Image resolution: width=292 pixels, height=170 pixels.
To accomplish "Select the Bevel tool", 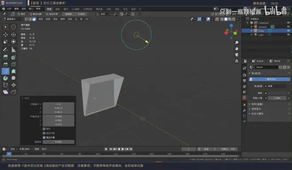I will [6, 64].
